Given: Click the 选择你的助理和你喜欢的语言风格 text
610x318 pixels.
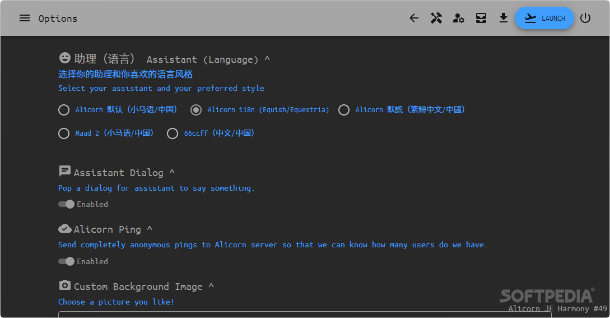Looking at the screenshot, I should [x=125, y=74].
